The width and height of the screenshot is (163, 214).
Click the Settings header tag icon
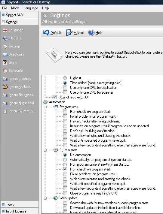(x=45, y=16)
